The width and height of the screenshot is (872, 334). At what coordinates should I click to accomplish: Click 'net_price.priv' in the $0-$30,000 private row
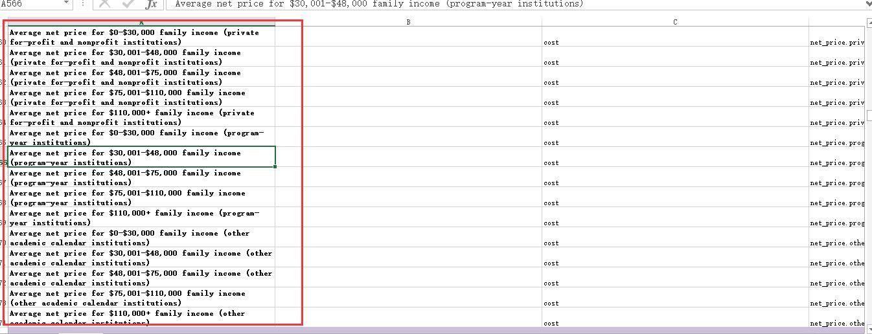click(837, 43)
